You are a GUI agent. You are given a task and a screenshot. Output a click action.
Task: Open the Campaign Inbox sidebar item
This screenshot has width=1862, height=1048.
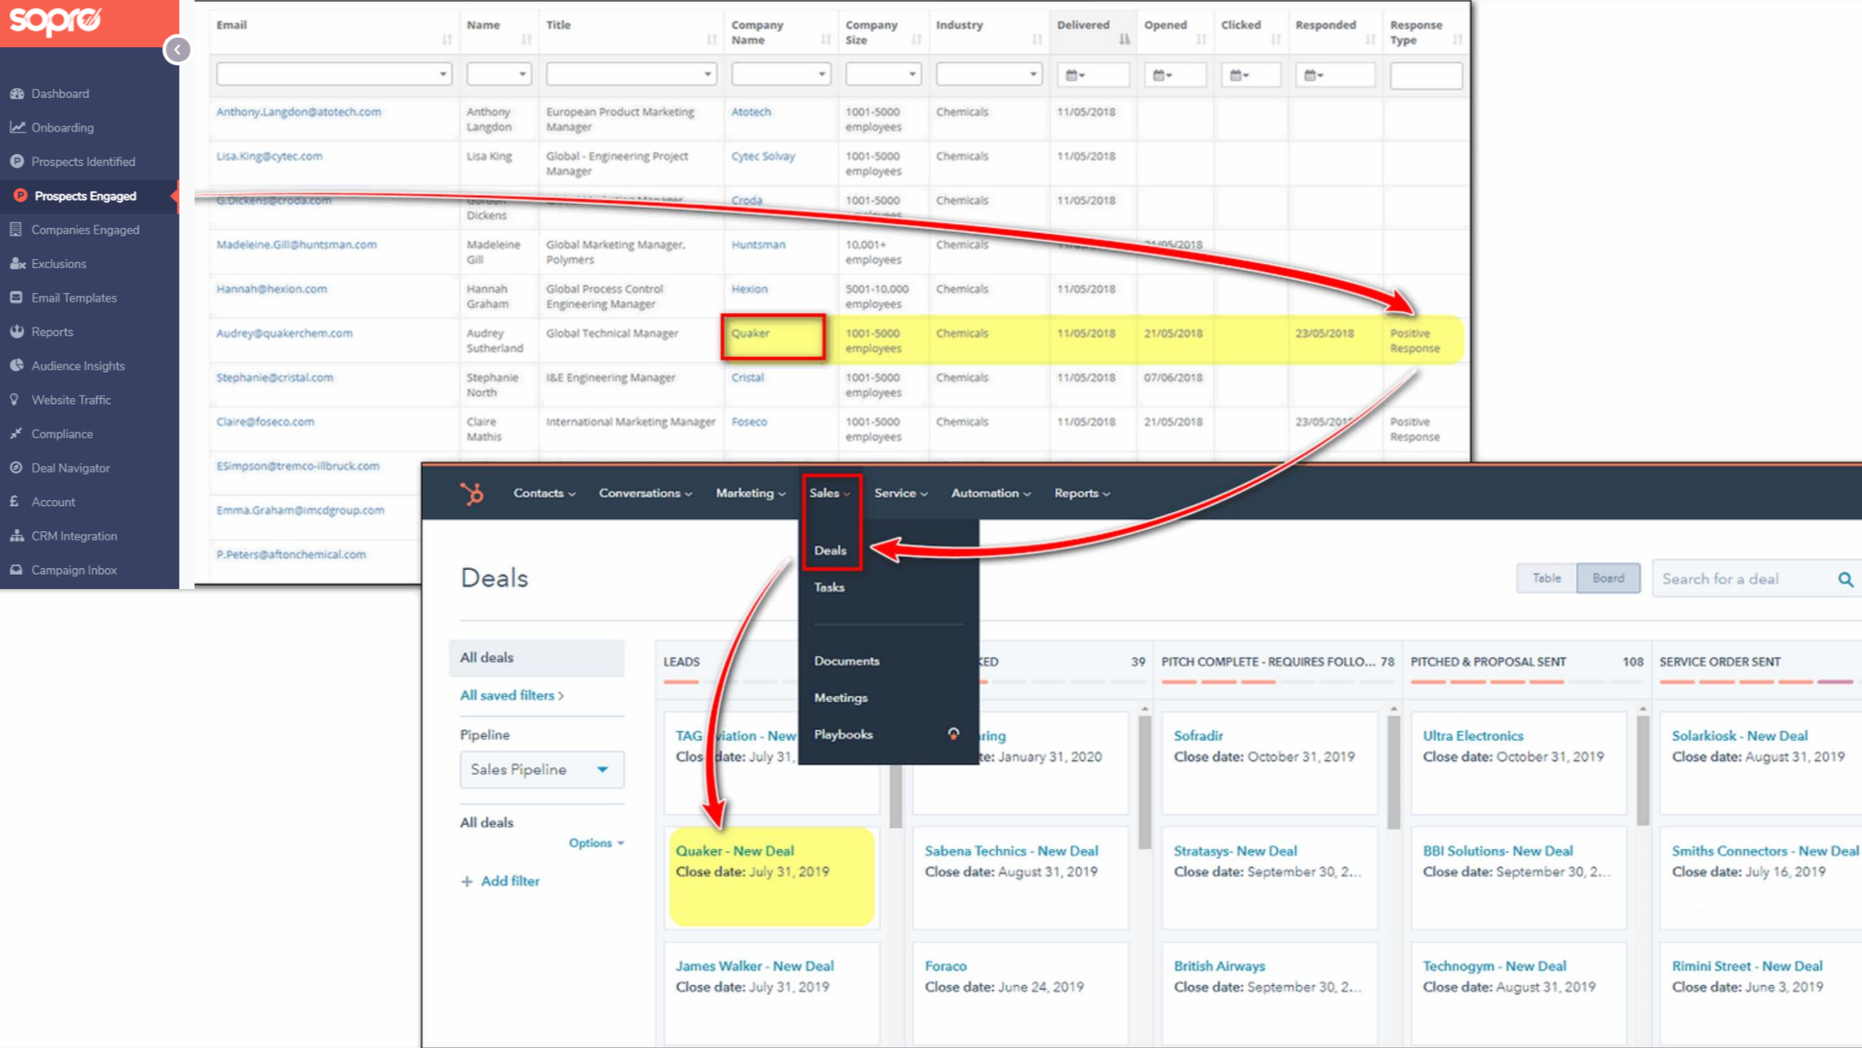tap(74, 570)
